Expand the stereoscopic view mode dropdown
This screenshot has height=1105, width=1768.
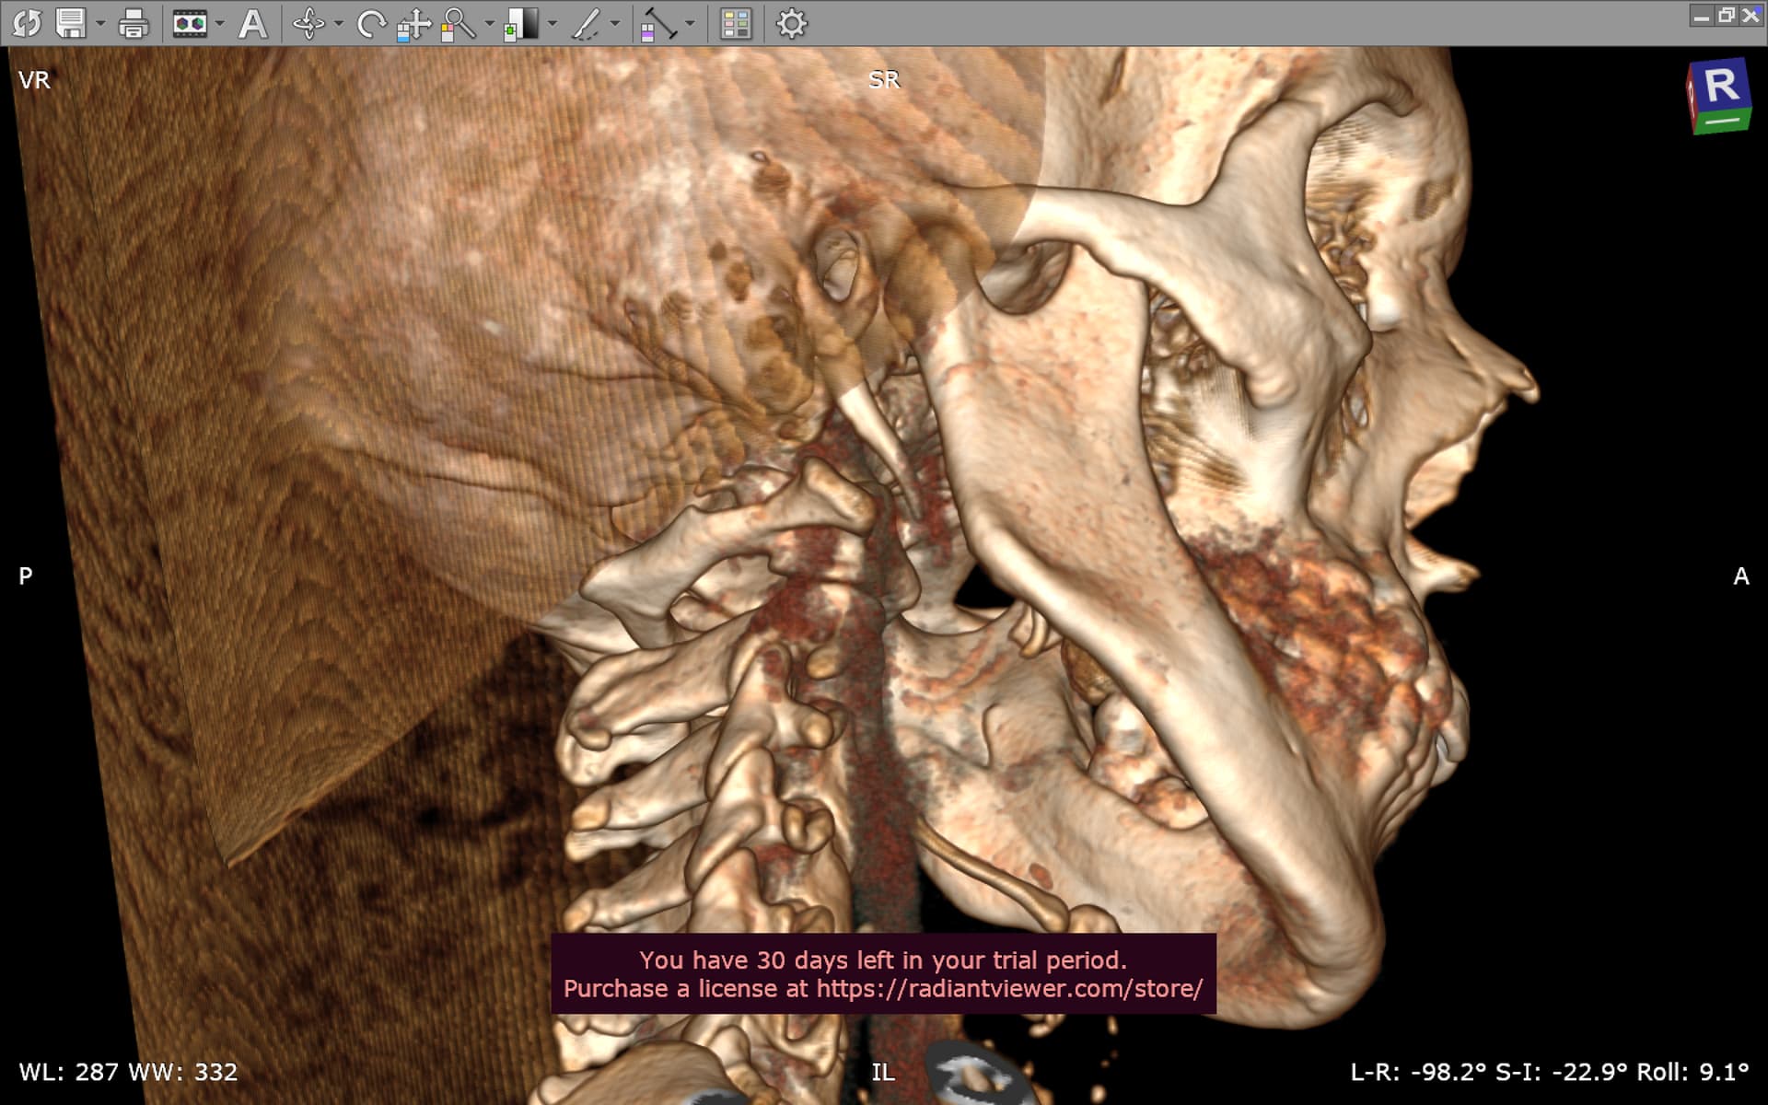[x=219, y=23]
